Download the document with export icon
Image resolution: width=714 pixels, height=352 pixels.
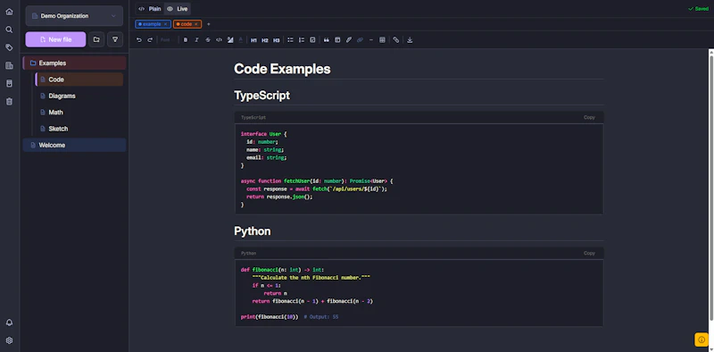click(x=410, y=40)
